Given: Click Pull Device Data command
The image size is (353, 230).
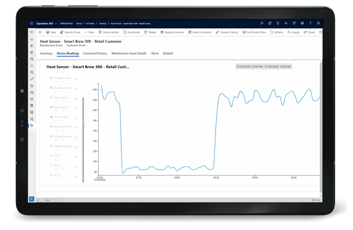Looking at the screenshot, I should coord(254,32).
